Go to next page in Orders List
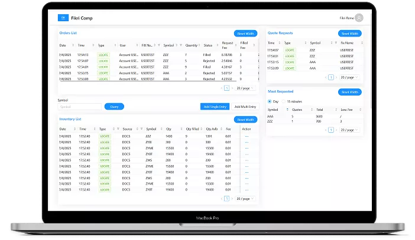 click(232, 88)
